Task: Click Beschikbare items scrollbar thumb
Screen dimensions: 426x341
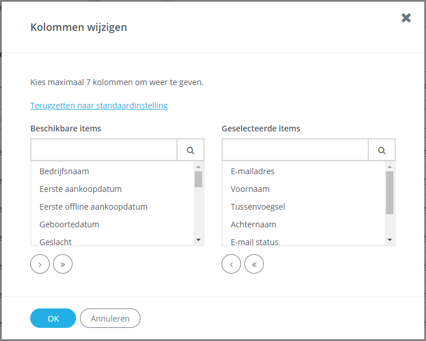Action: pyautogui.click(x=198, y=179)
